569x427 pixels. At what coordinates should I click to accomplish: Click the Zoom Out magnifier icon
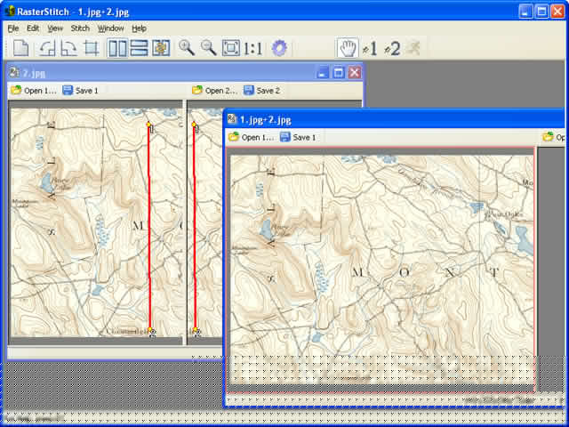point(208,48)
